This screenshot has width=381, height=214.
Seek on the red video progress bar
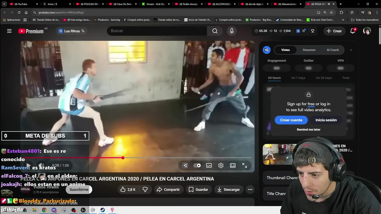tap(137, 158)
